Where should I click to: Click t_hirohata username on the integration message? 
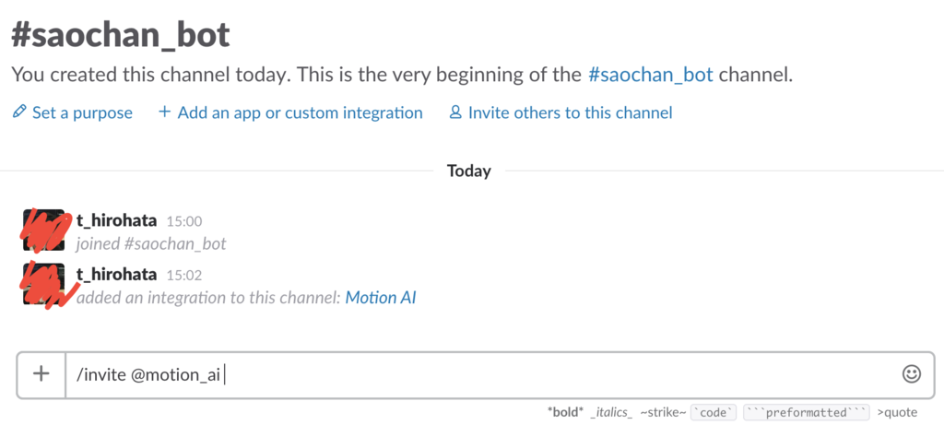(x=116, y=275)
